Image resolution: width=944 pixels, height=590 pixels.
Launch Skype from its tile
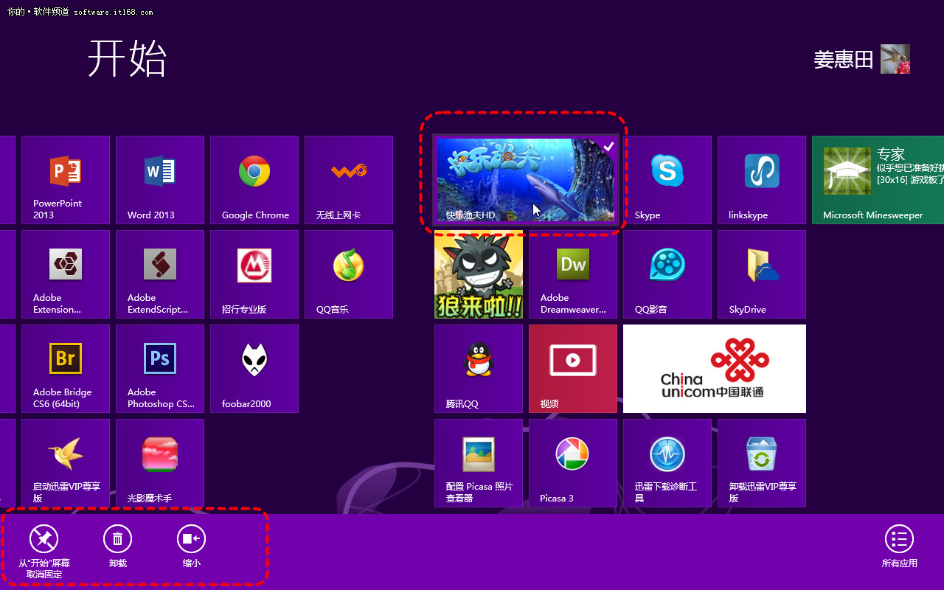[x=667, y=179]
